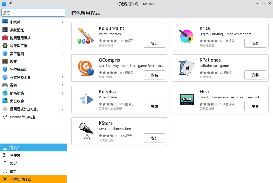Open the 可更新項目 updates bar
This screenshot has width=273, height=183.
[33, 179]
